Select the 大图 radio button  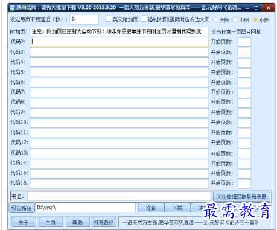click(215, 19)
